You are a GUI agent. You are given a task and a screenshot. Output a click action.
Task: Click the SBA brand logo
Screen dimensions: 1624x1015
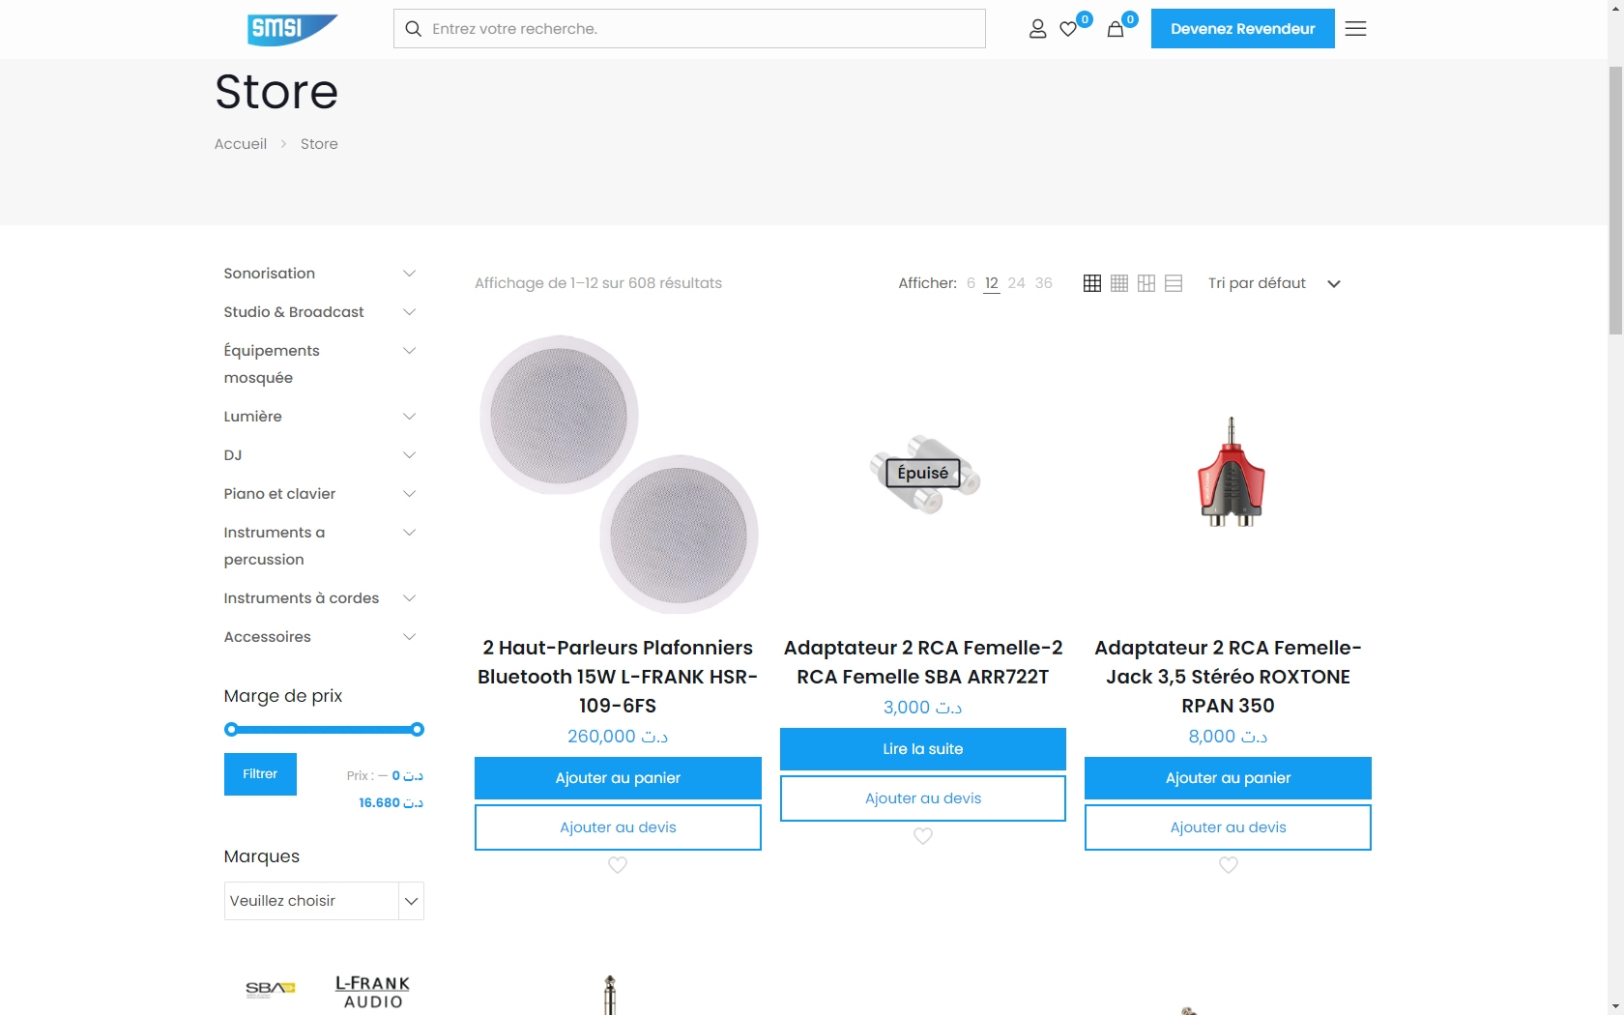point(271,989)
